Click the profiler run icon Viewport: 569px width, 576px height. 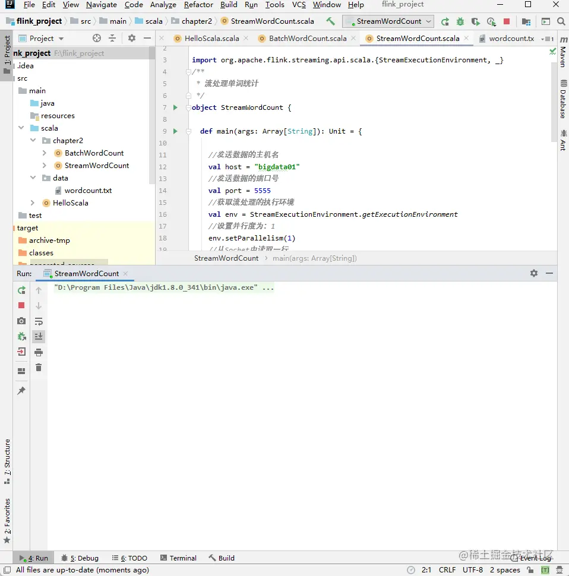[x=491, y=21]
